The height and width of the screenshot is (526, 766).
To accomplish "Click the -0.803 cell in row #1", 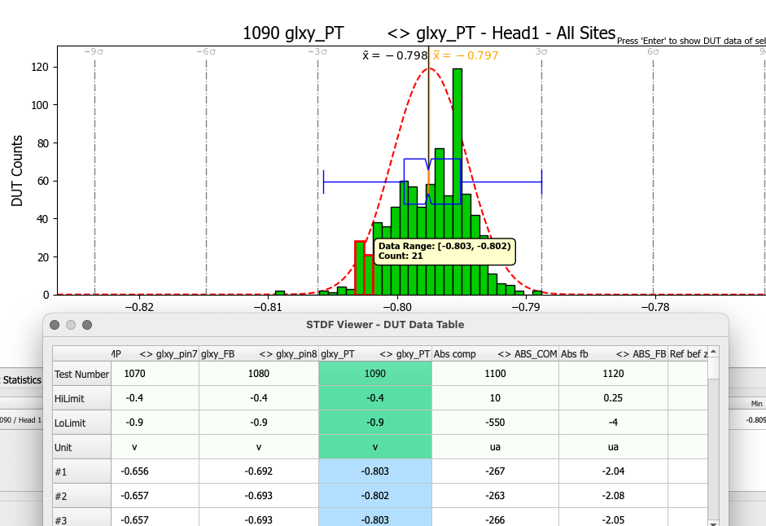I will (x=375, y=471).
